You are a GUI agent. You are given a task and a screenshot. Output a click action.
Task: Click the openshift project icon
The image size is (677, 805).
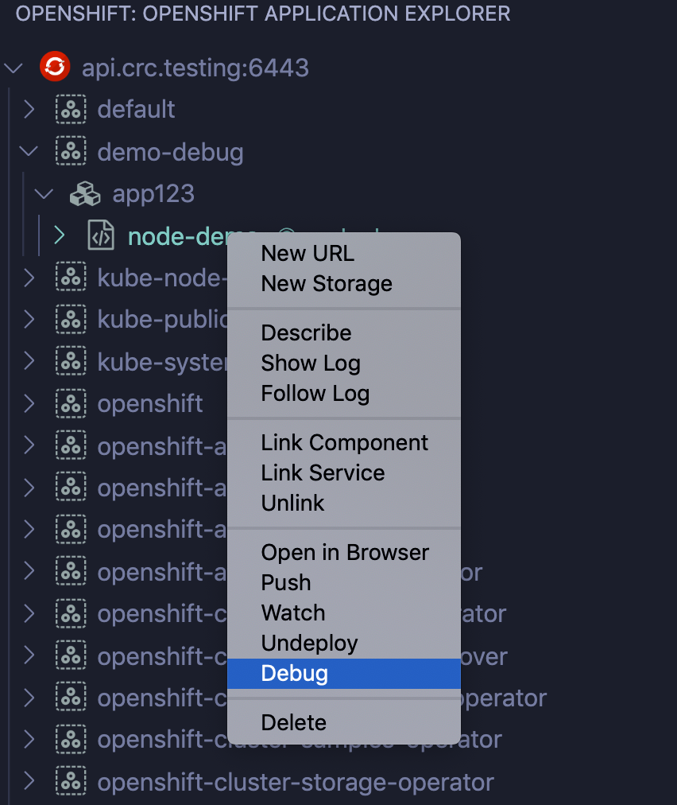pyautogui.click(x=71, y=403)
